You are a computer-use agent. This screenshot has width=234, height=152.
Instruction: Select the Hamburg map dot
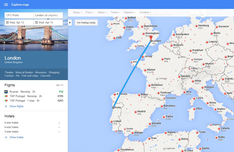pos(196,26)
